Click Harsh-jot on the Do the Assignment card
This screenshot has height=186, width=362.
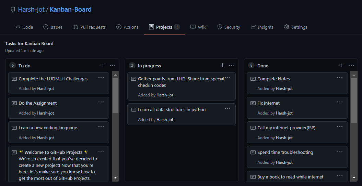[x=46, y=113]
